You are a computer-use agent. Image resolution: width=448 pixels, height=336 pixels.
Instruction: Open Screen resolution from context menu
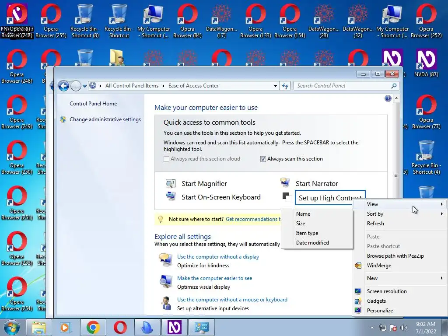tap(400, 291)
